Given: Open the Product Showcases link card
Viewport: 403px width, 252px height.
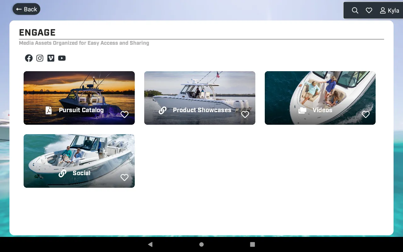Looking at the screenshot, I should pyautogui.click(x=200, y=98).
